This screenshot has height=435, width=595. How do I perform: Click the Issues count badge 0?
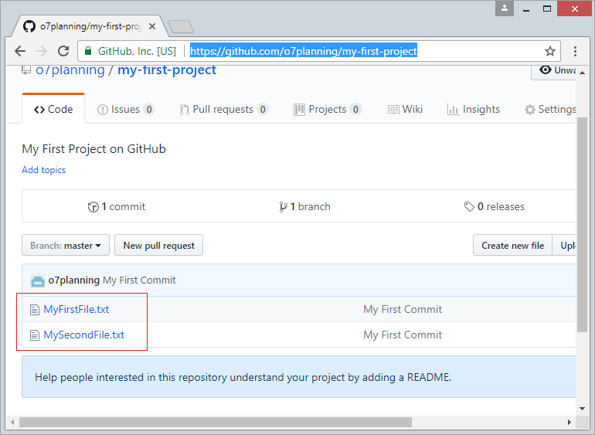pyautogui.click(x=149, y=110)
